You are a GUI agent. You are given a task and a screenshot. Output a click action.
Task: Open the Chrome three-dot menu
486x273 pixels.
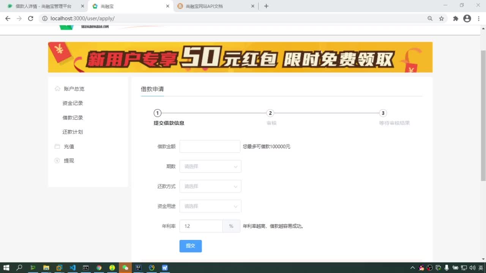point(479,18)
